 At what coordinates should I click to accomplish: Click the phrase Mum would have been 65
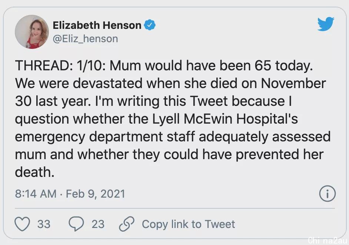(x=190, y=66)
